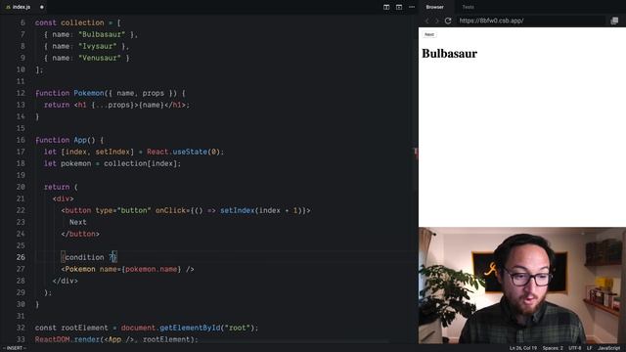Open the LF line ending selector
626x352 pixels.
[x=589, y=348]
